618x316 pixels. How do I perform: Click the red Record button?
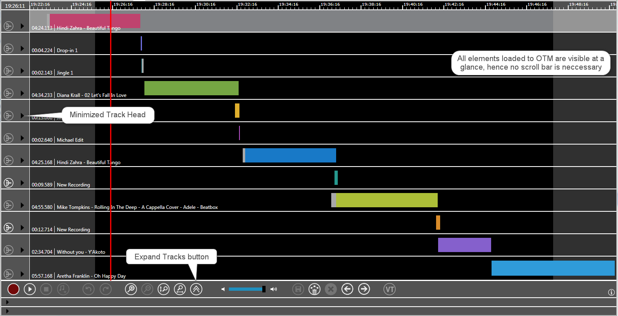13,290
